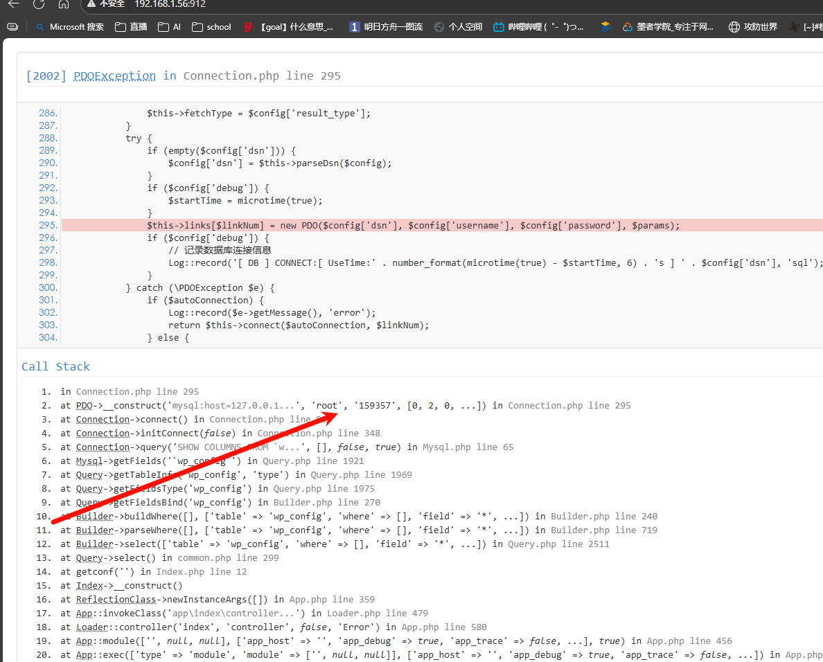
Task: Open the 墨者学院 bookmark
Action: coord(668,27)
